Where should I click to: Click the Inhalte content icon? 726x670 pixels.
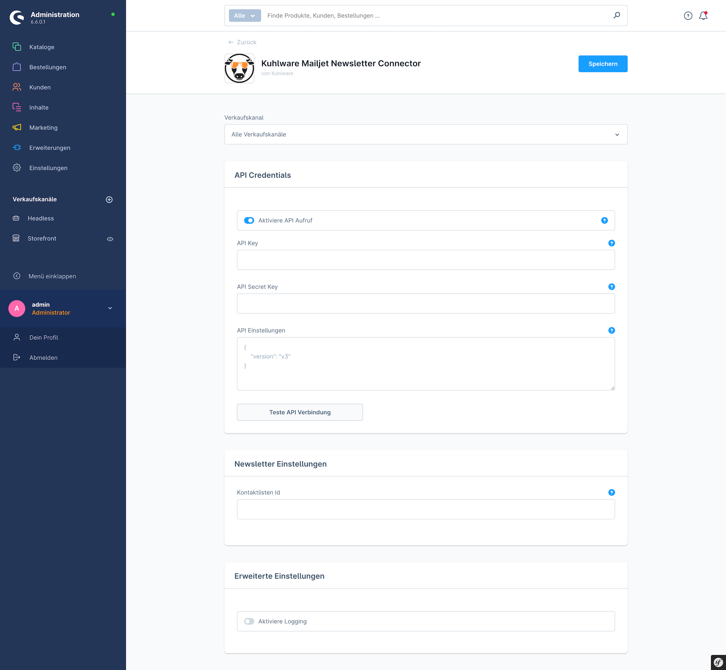click(17, 107)
